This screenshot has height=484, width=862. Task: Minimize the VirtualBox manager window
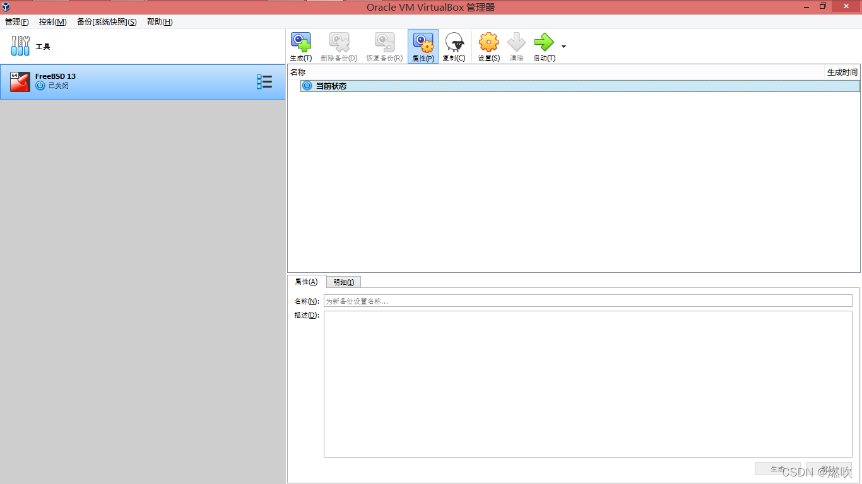[x=806, y=6]
